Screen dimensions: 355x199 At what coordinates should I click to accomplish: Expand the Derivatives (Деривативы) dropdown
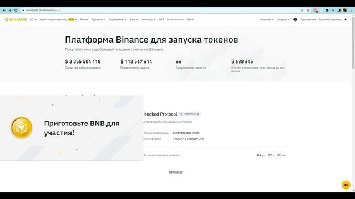click(117, 20)
